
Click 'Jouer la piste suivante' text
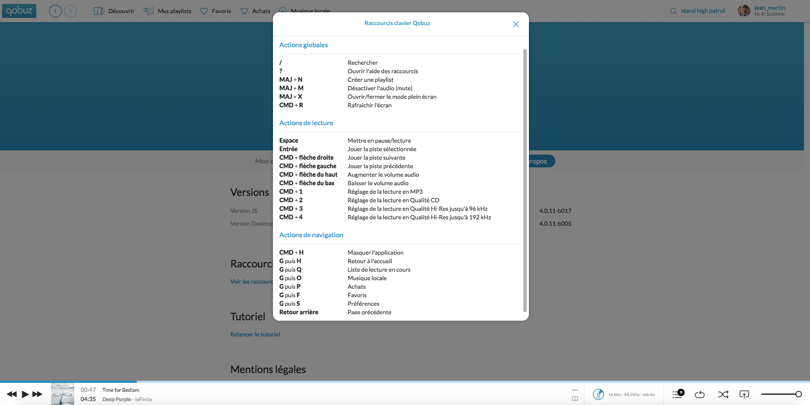coord(377,158)
